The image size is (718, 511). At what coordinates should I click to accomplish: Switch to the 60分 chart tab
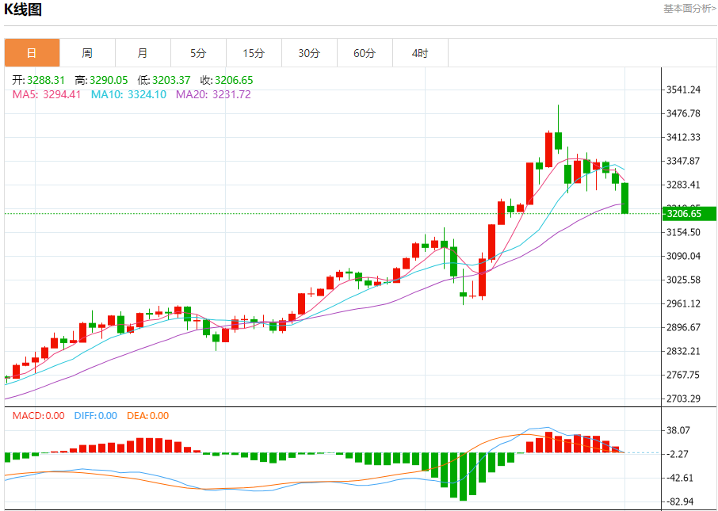[x=365, y=53]
